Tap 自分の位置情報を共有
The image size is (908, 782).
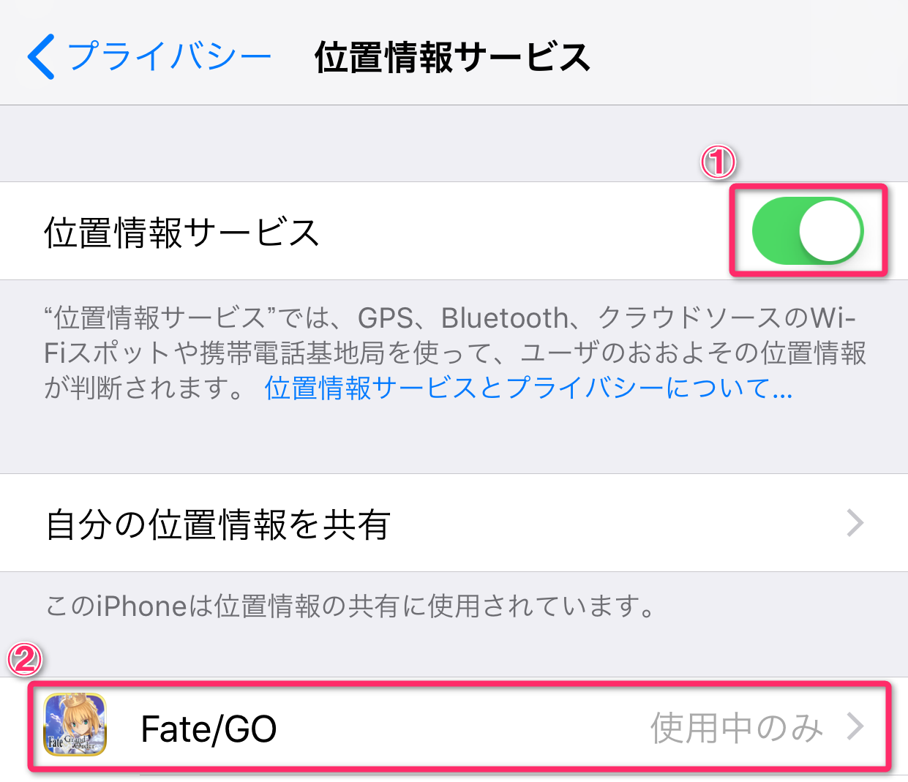tap(220, 522)
